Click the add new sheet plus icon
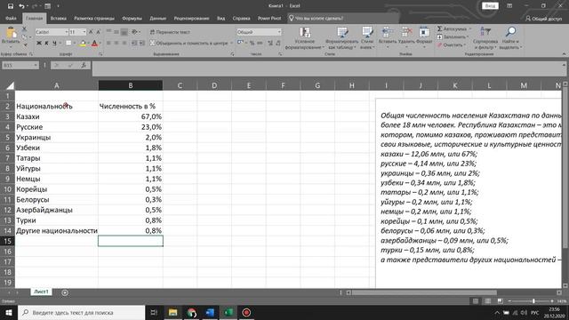Image resolution: width=569 pixels, height=320 pixels. point(65,292)
